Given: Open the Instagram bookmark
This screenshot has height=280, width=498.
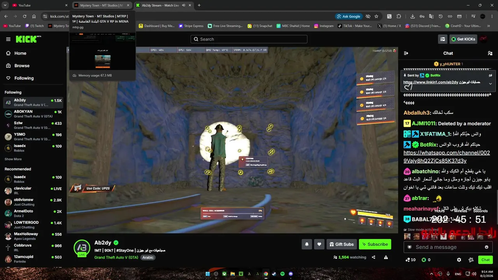Looking at the screenshot, I should pyautogui.click(x=324, y=26).
